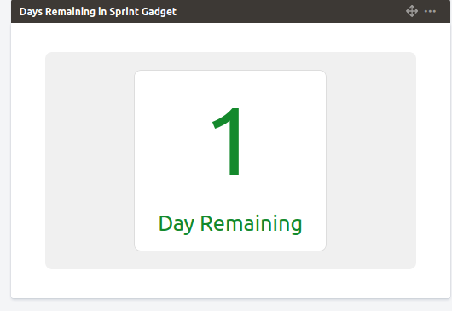The image size is (452, 311).
Task: Select the large green number 1
Action: point(226,141)
